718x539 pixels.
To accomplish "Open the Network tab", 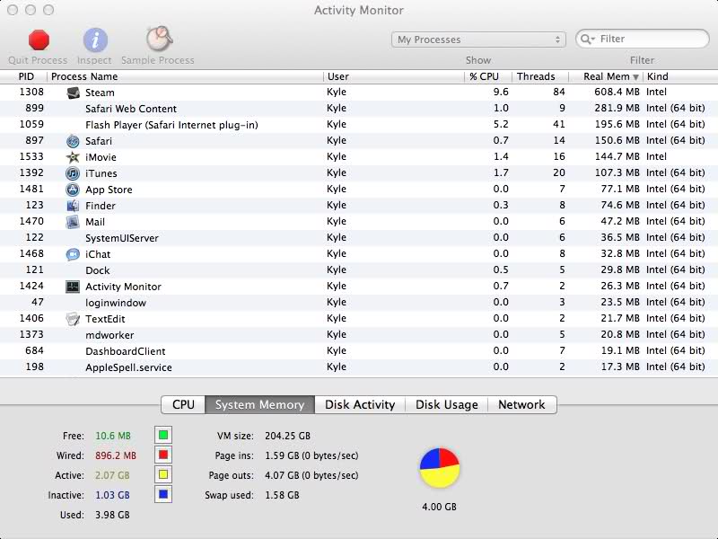I will 522,405.
